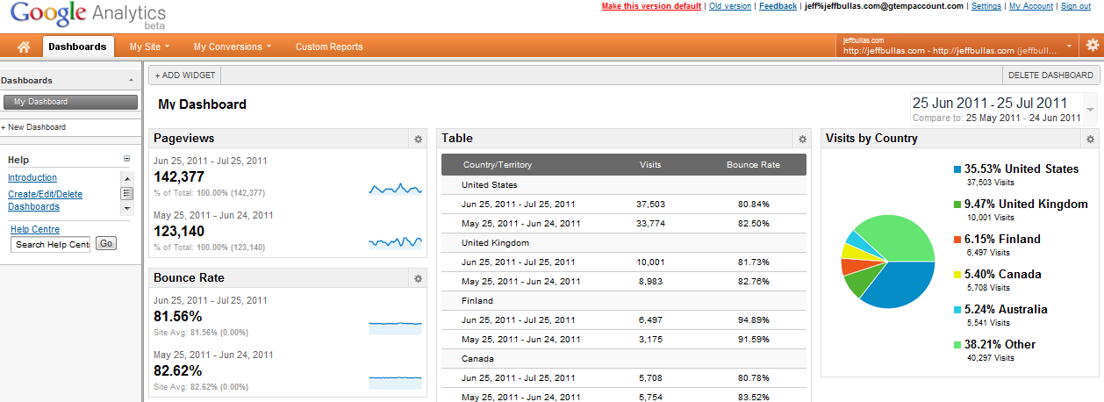The height and width of the screenshot is (402, 1104).
Task: Click help list scrollbar down arrow
Action: coord(127,209)
